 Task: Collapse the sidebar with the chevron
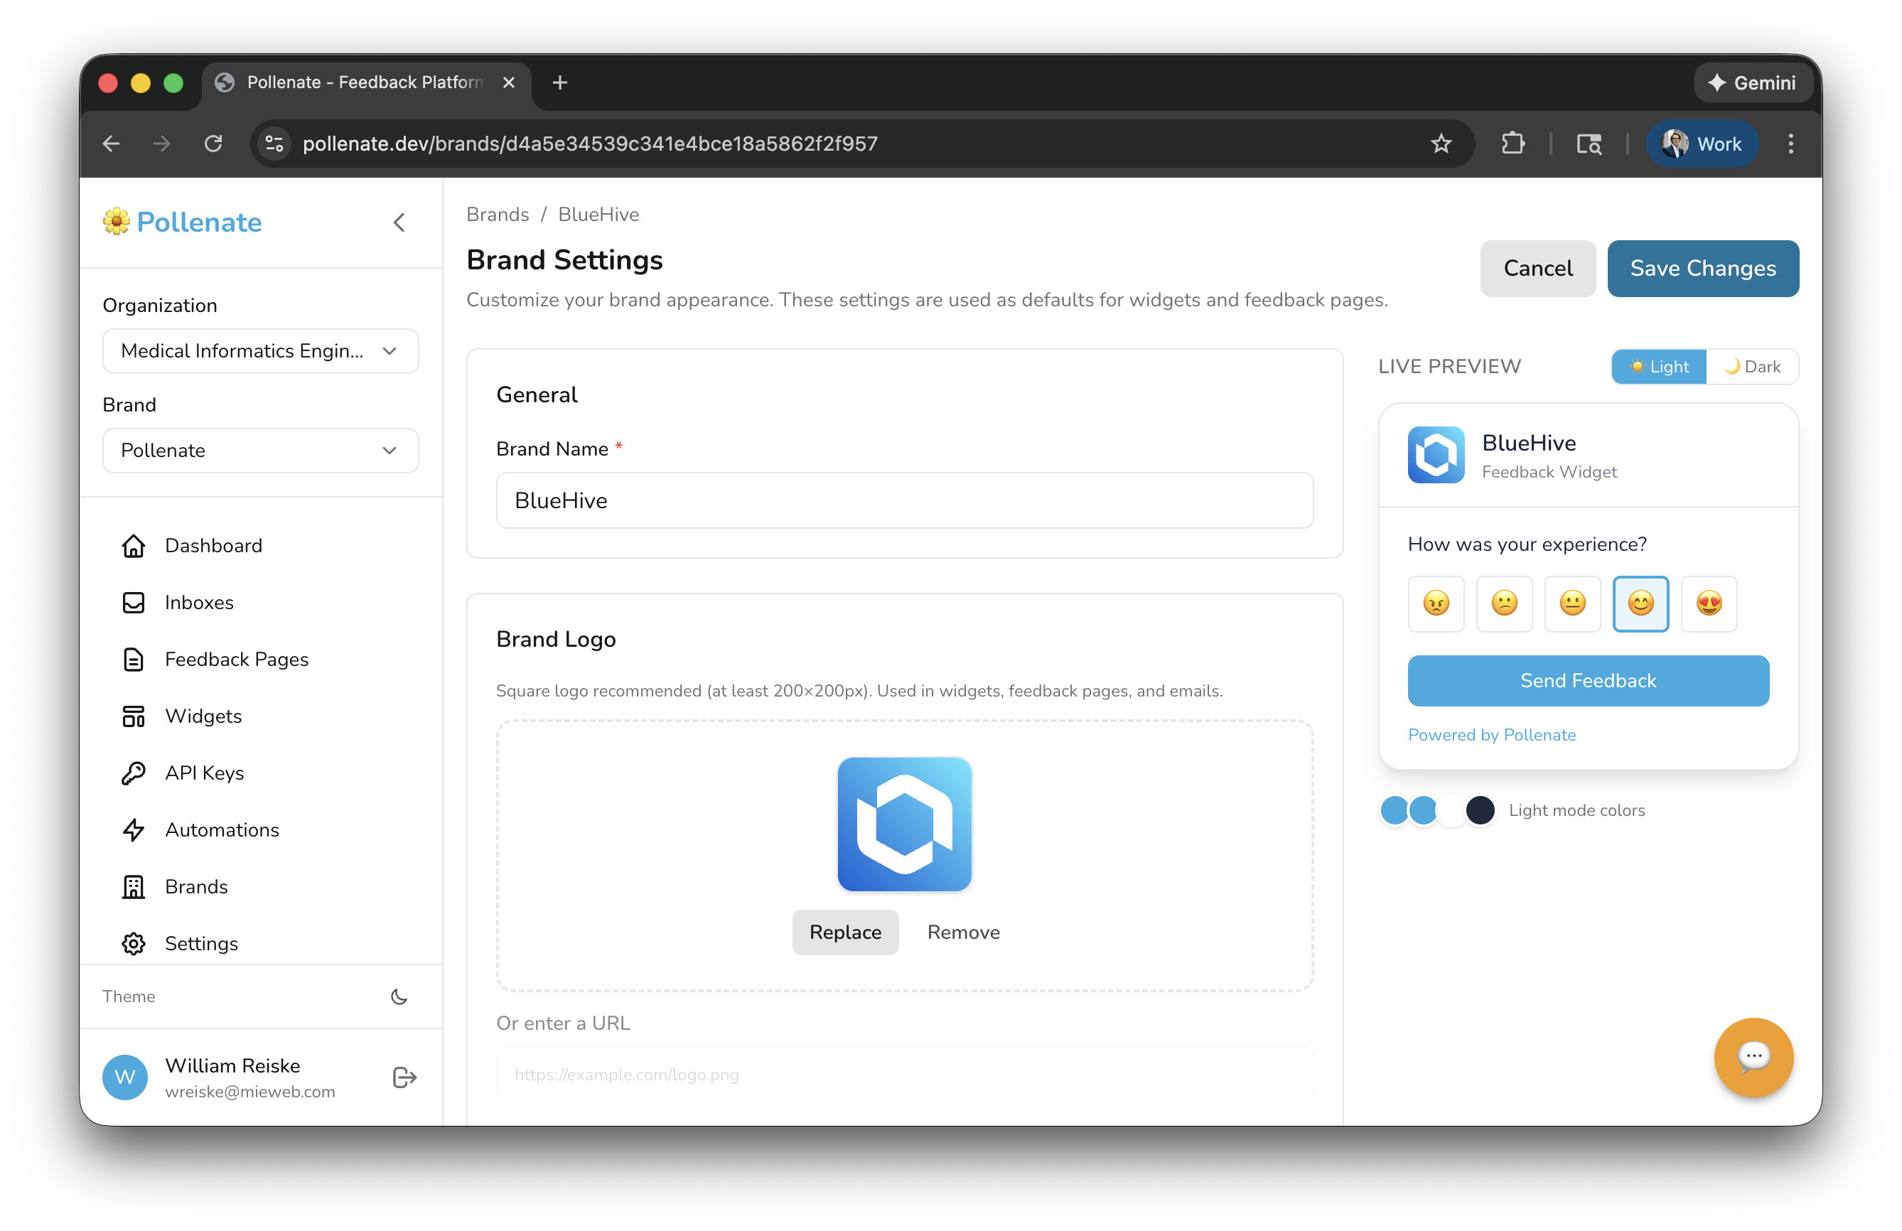pyautogui.click(x=399, y=222)
